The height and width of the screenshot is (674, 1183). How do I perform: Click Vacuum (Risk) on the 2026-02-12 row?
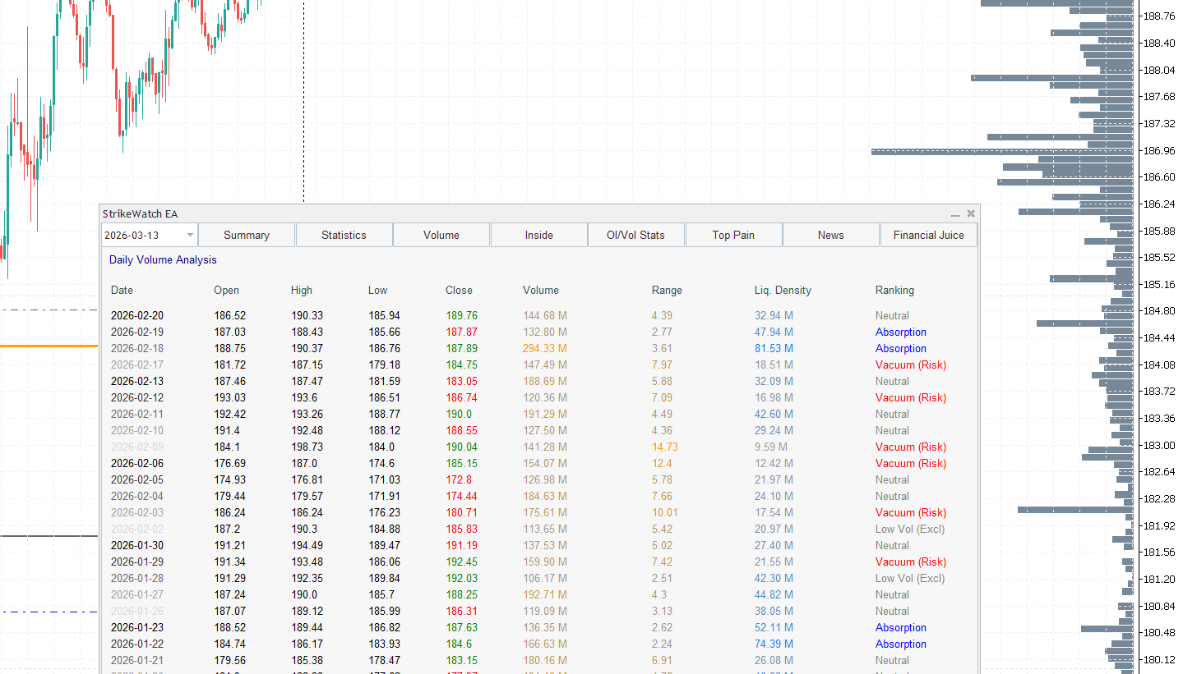910,397
